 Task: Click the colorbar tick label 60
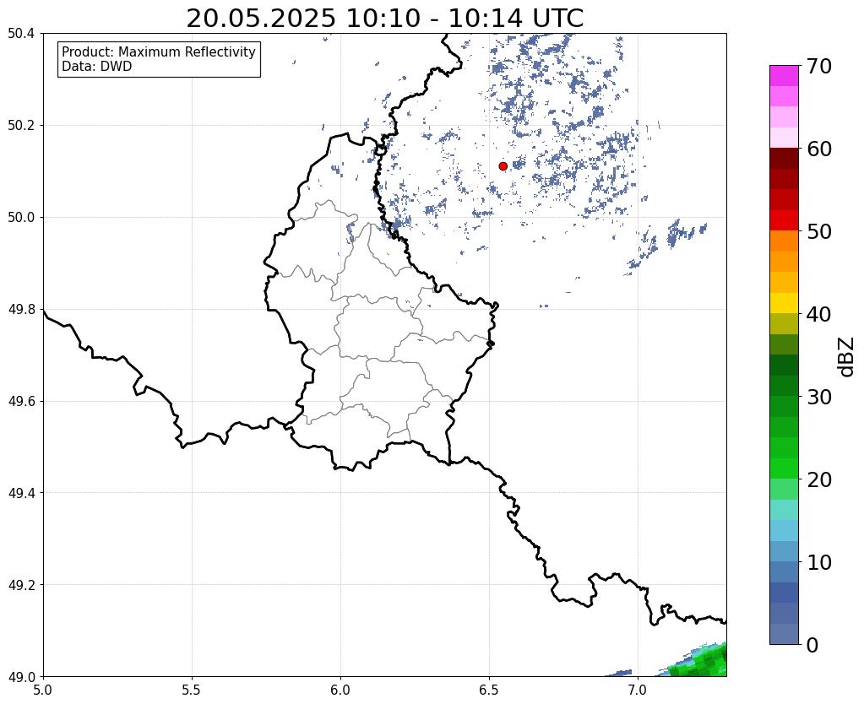coord(819,149)
